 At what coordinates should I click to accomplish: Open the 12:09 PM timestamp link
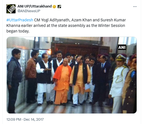[14, 120]
